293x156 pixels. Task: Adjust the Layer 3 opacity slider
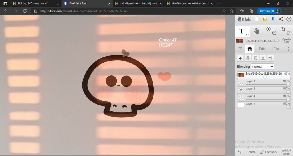[288, 84]
